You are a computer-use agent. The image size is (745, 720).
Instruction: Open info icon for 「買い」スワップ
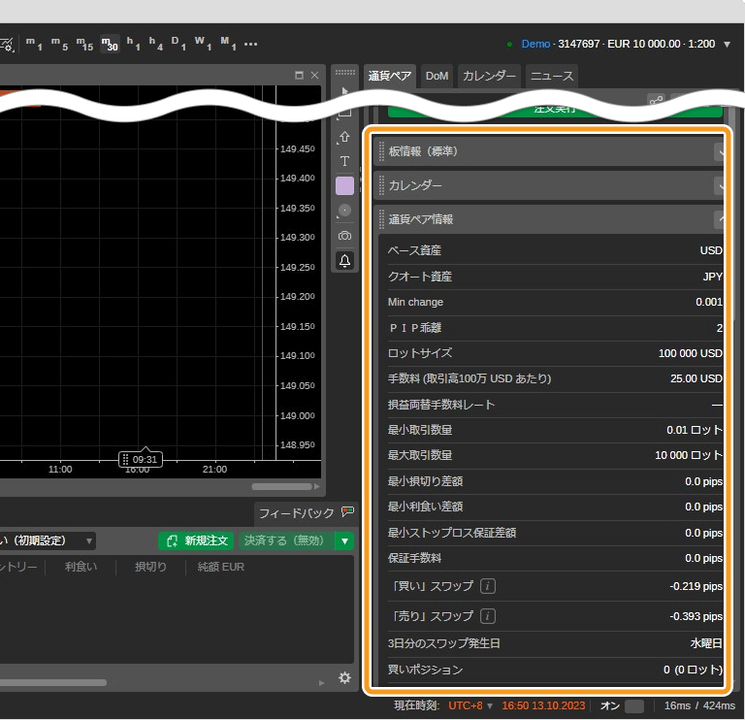(488, 586)
